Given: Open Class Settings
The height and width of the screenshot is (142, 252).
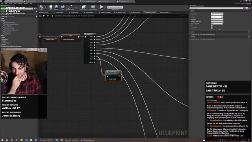Looking at the screenshot, I should tap(83, 7).
